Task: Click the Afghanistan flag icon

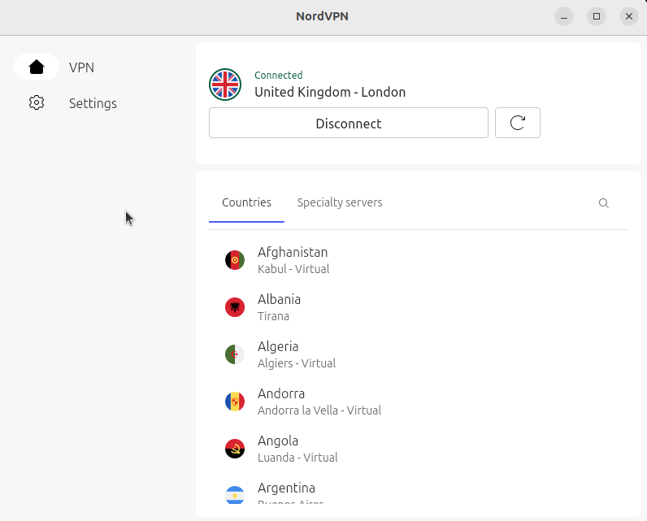Action: coord(235,260)
